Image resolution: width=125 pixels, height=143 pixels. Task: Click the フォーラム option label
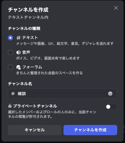tap(32, 67)
